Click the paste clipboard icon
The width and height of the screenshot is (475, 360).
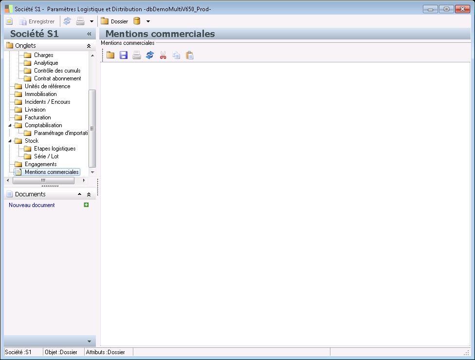(x=190, y=56)
